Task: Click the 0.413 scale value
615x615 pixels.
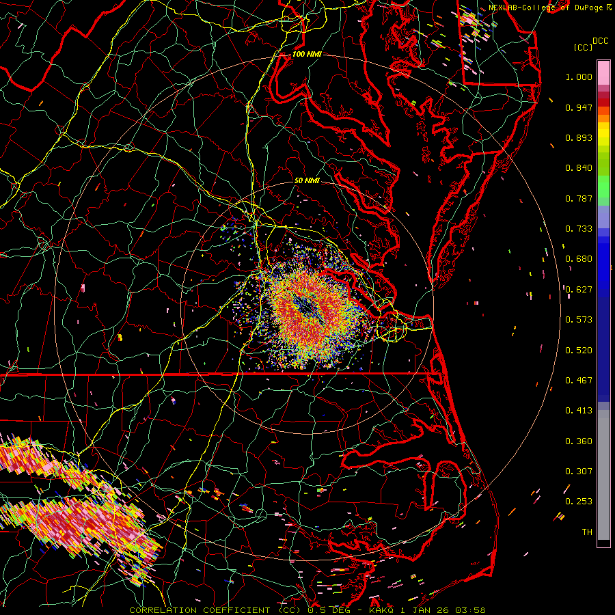Action: [x=579, y=411]
